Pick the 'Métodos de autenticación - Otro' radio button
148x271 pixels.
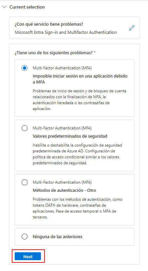point(25,182)
